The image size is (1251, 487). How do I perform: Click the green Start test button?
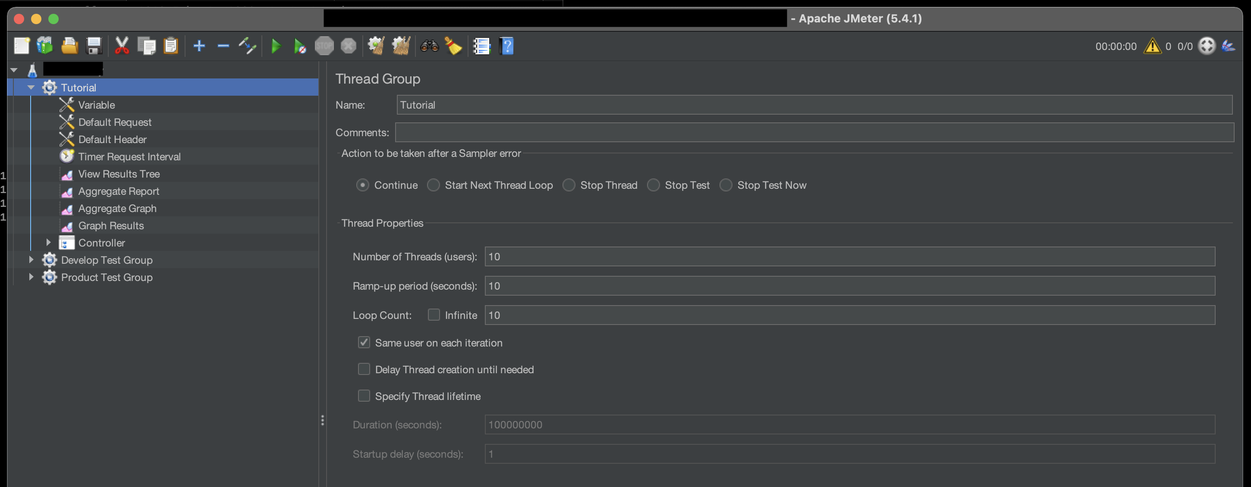point(276,47)
